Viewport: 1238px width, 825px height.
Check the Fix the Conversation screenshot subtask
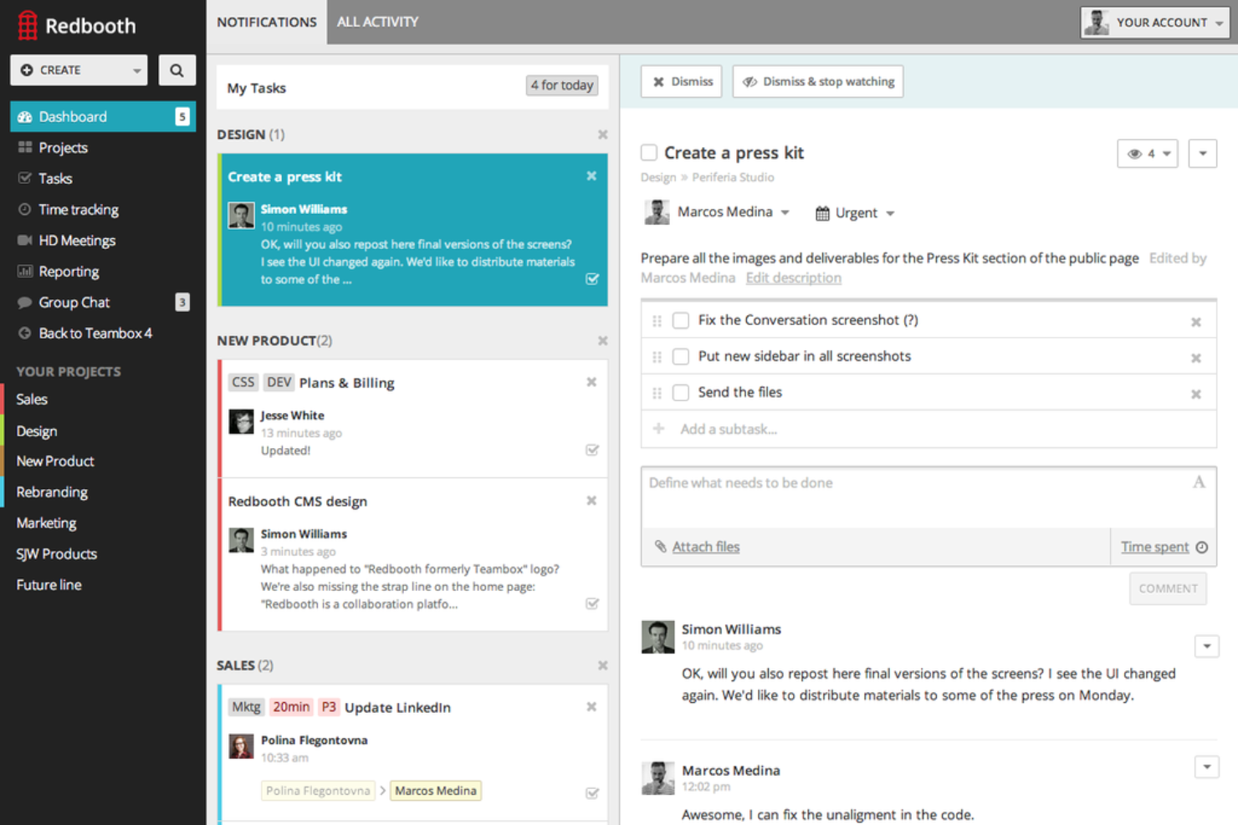point(681,320)
